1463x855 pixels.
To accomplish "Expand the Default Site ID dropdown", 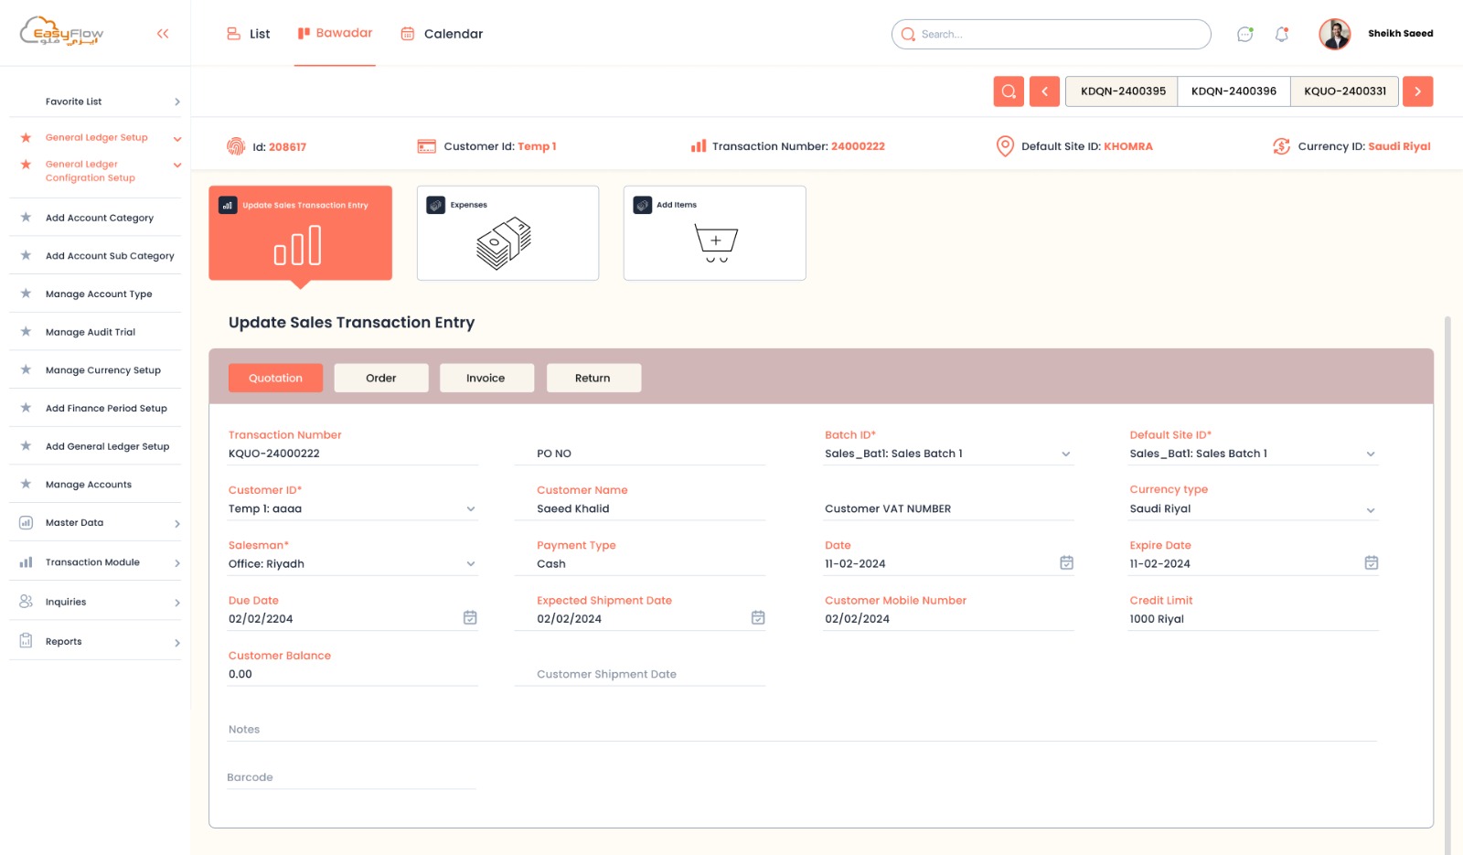I will [x=1370, y=454].
